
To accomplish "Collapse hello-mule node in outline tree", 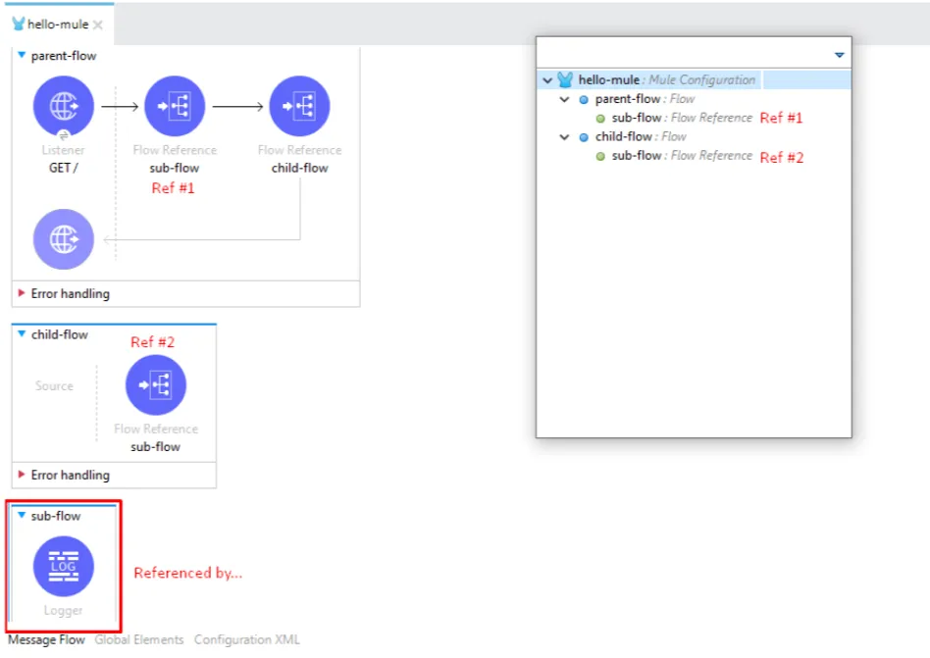I will point(547,80).
